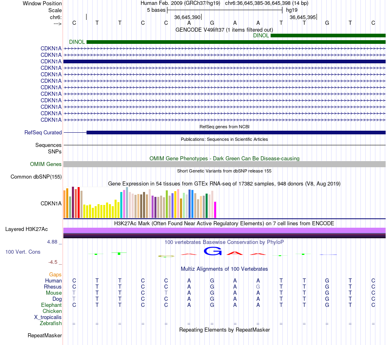Click the 36,645,390 coordinate marker
The image size is (386, 345).
(x=187, y=17)
